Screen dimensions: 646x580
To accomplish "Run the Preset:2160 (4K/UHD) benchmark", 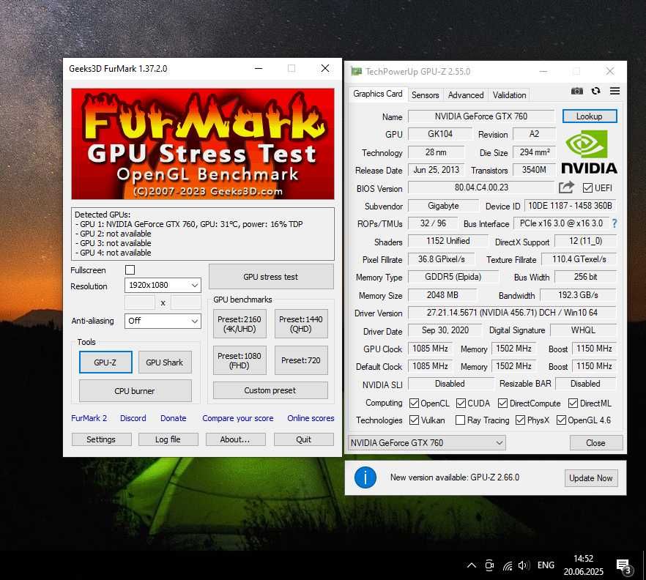I will [240, 324].
